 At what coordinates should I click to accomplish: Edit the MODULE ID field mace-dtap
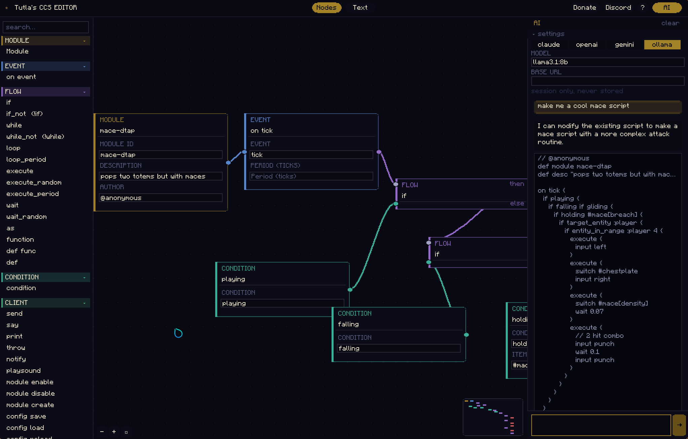(x=161, y=155)
